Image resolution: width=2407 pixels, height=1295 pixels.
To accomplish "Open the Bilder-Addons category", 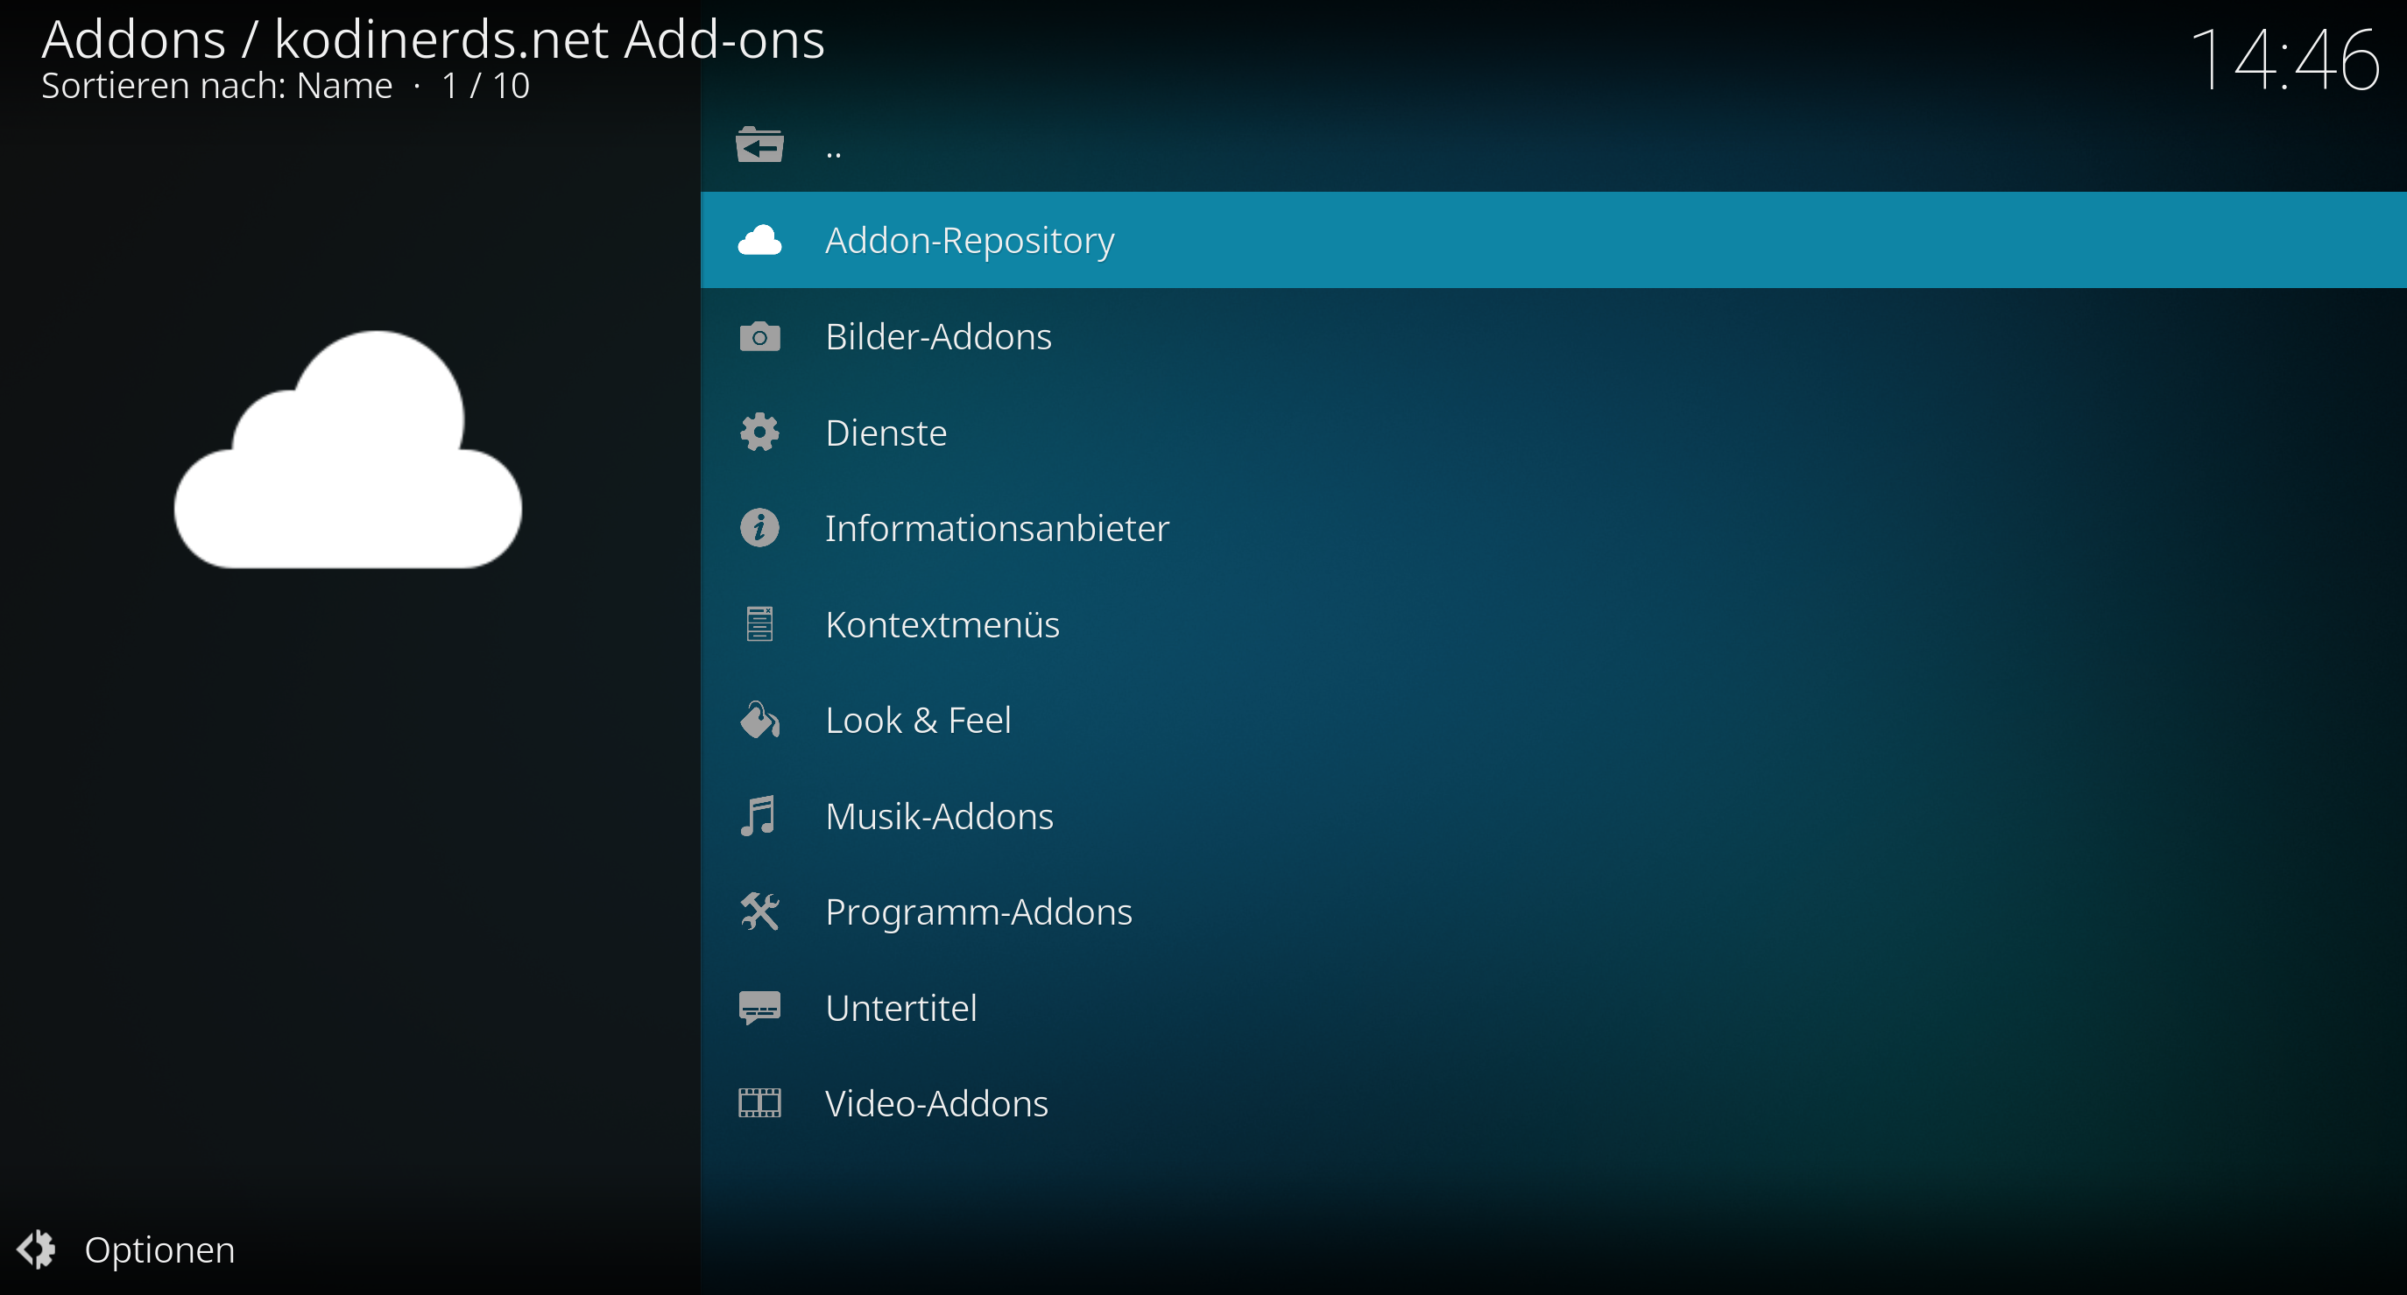I will (1553, 336).
